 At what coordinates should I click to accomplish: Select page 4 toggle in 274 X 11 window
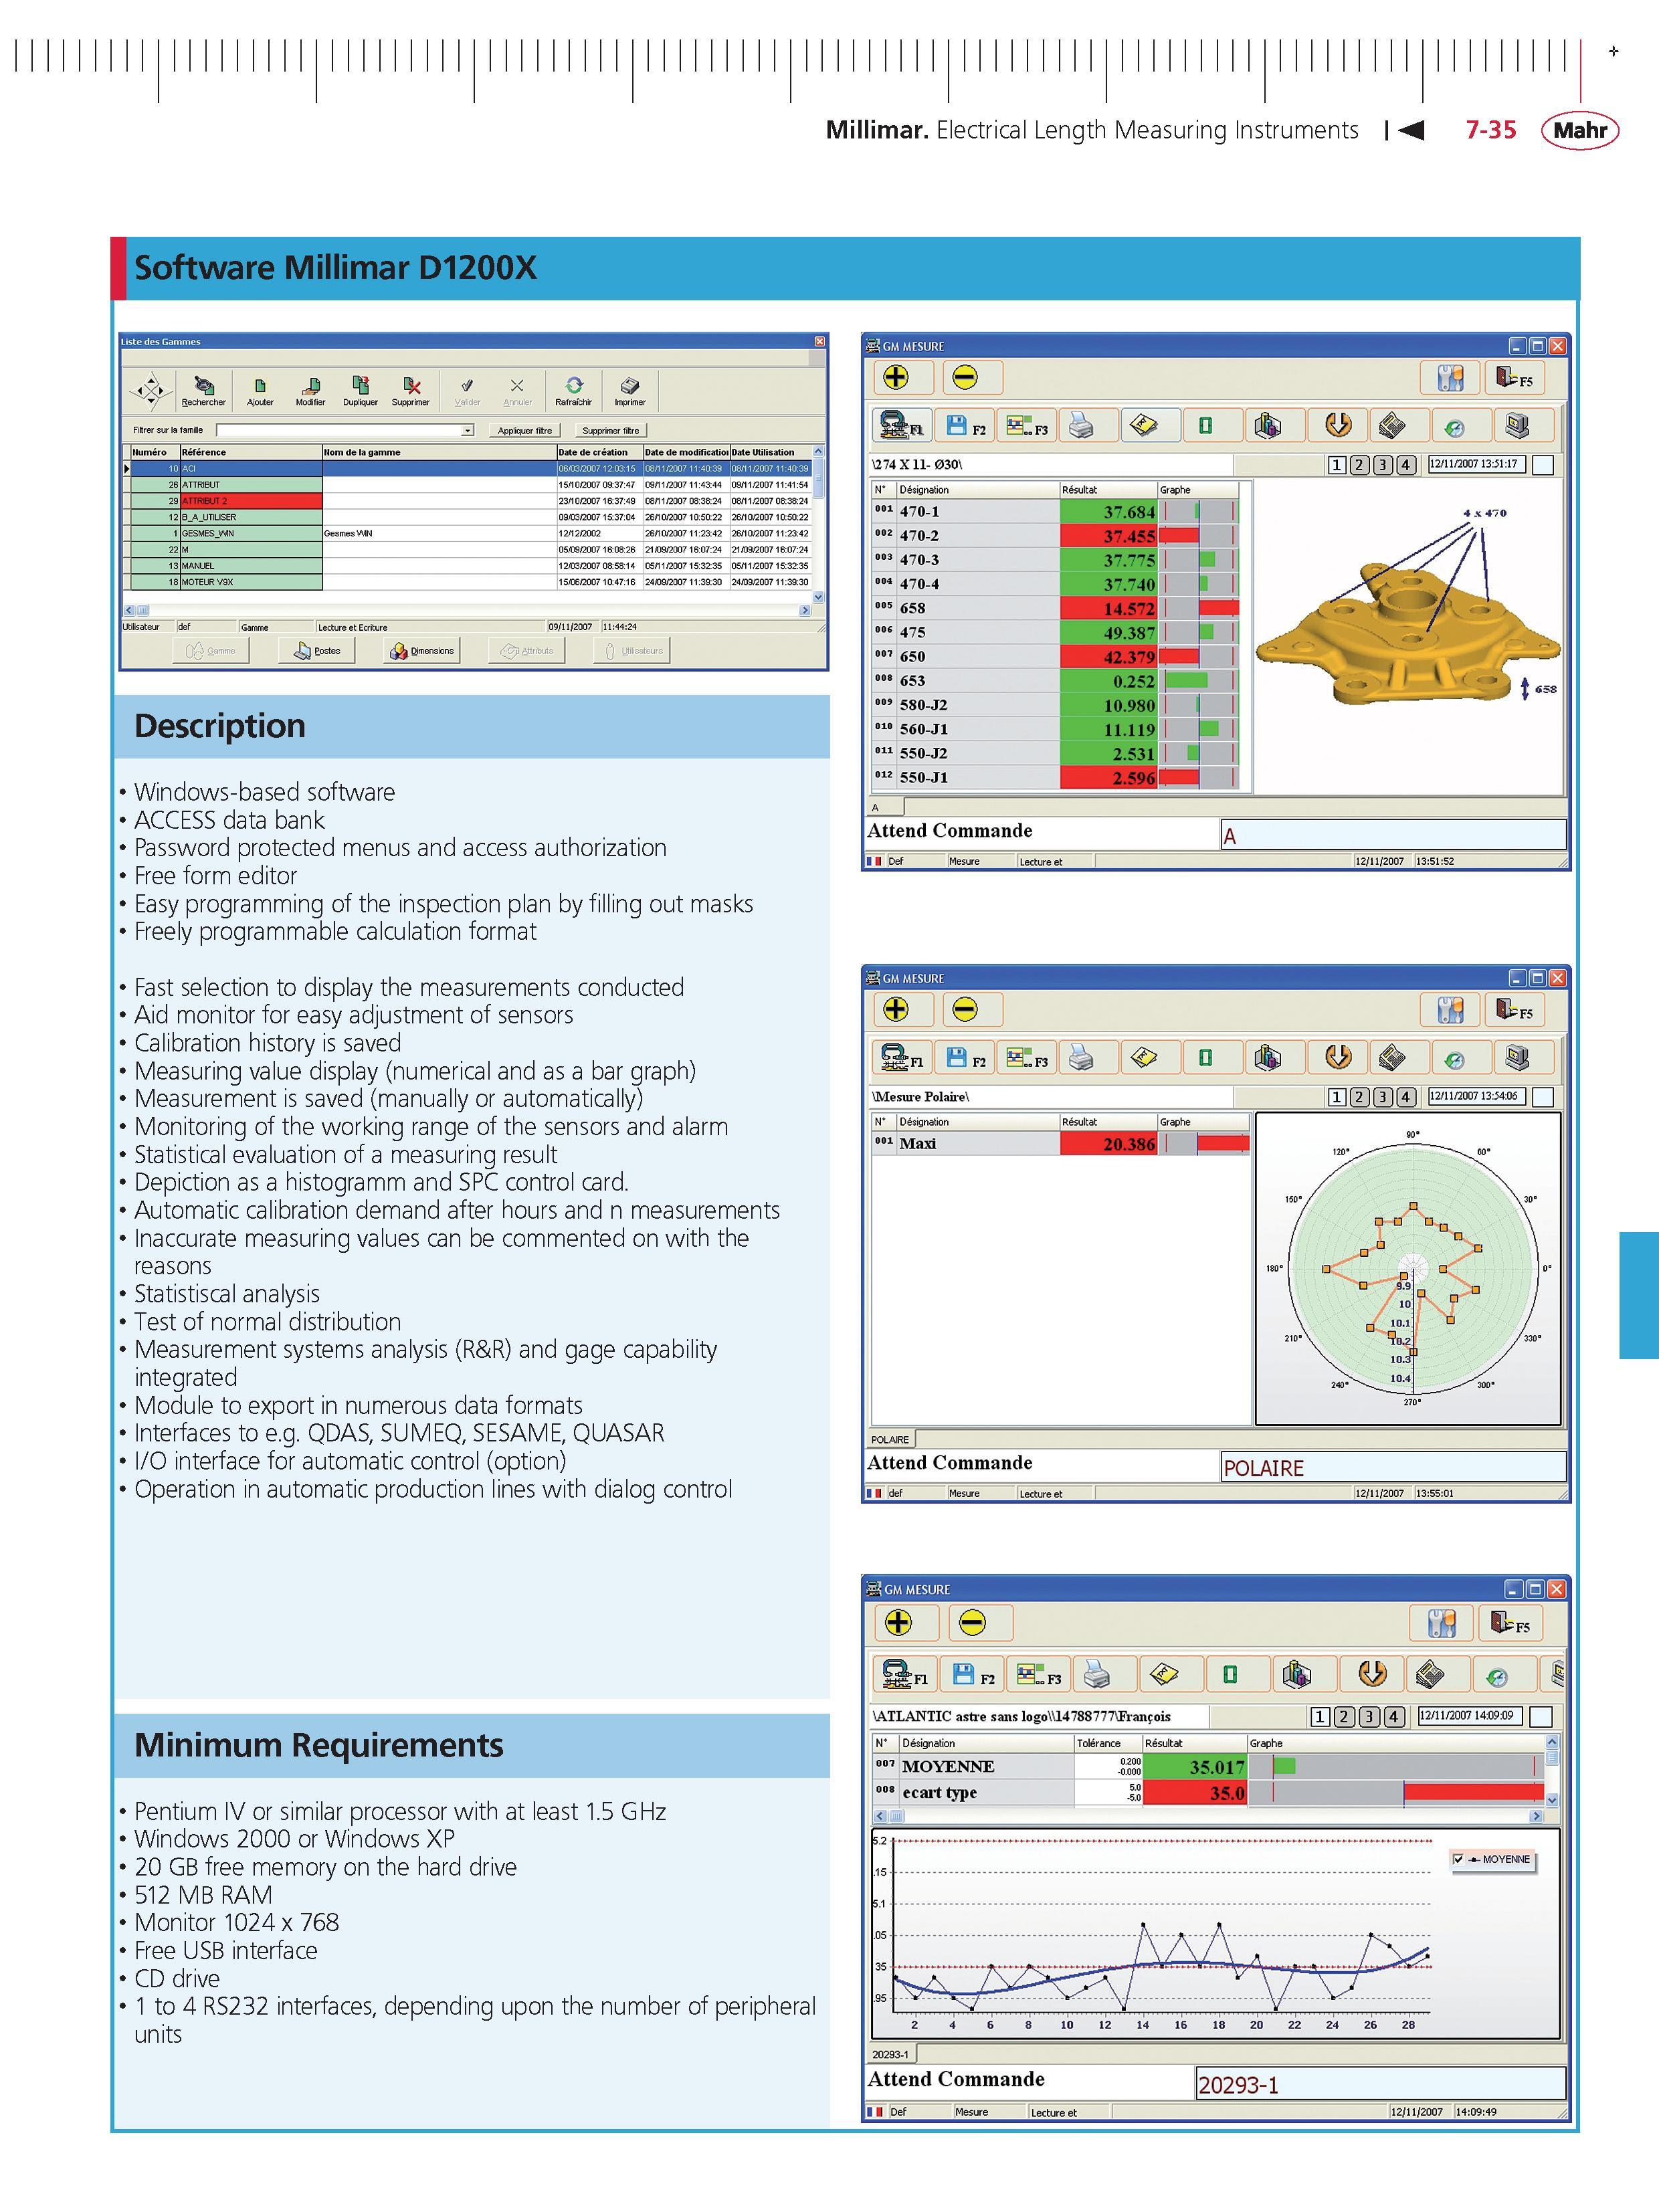coord(1406,465)
